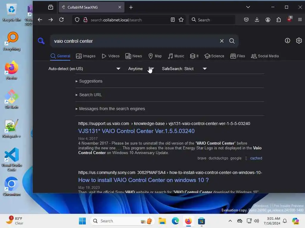Close the CollabVM SearXNG tab

click(x=120, y=7)
